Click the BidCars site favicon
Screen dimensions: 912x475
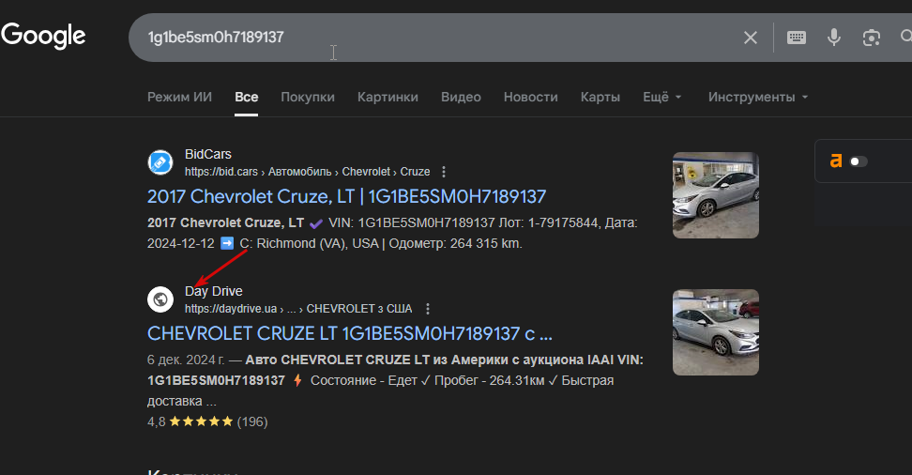[x=160, y=162]
